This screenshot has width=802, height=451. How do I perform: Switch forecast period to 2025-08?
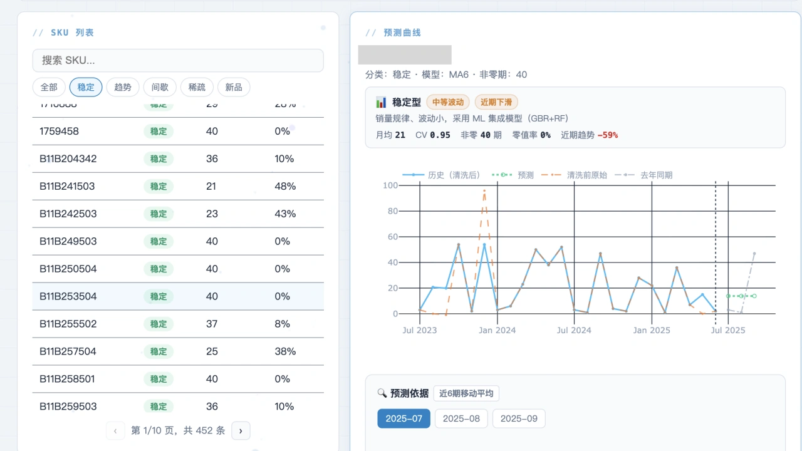click(x=461, y=418)
